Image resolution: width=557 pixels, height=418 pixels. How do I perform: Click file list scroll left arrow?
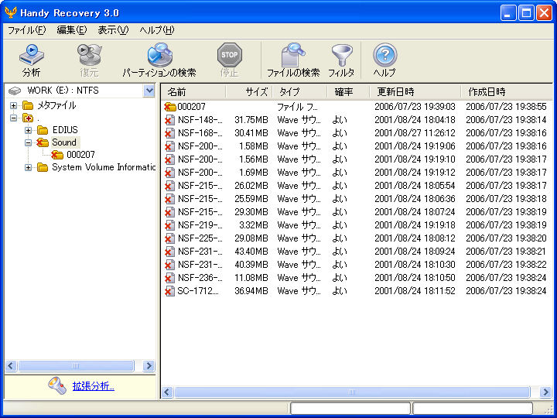pyautogui.click(x=167, y=392)
